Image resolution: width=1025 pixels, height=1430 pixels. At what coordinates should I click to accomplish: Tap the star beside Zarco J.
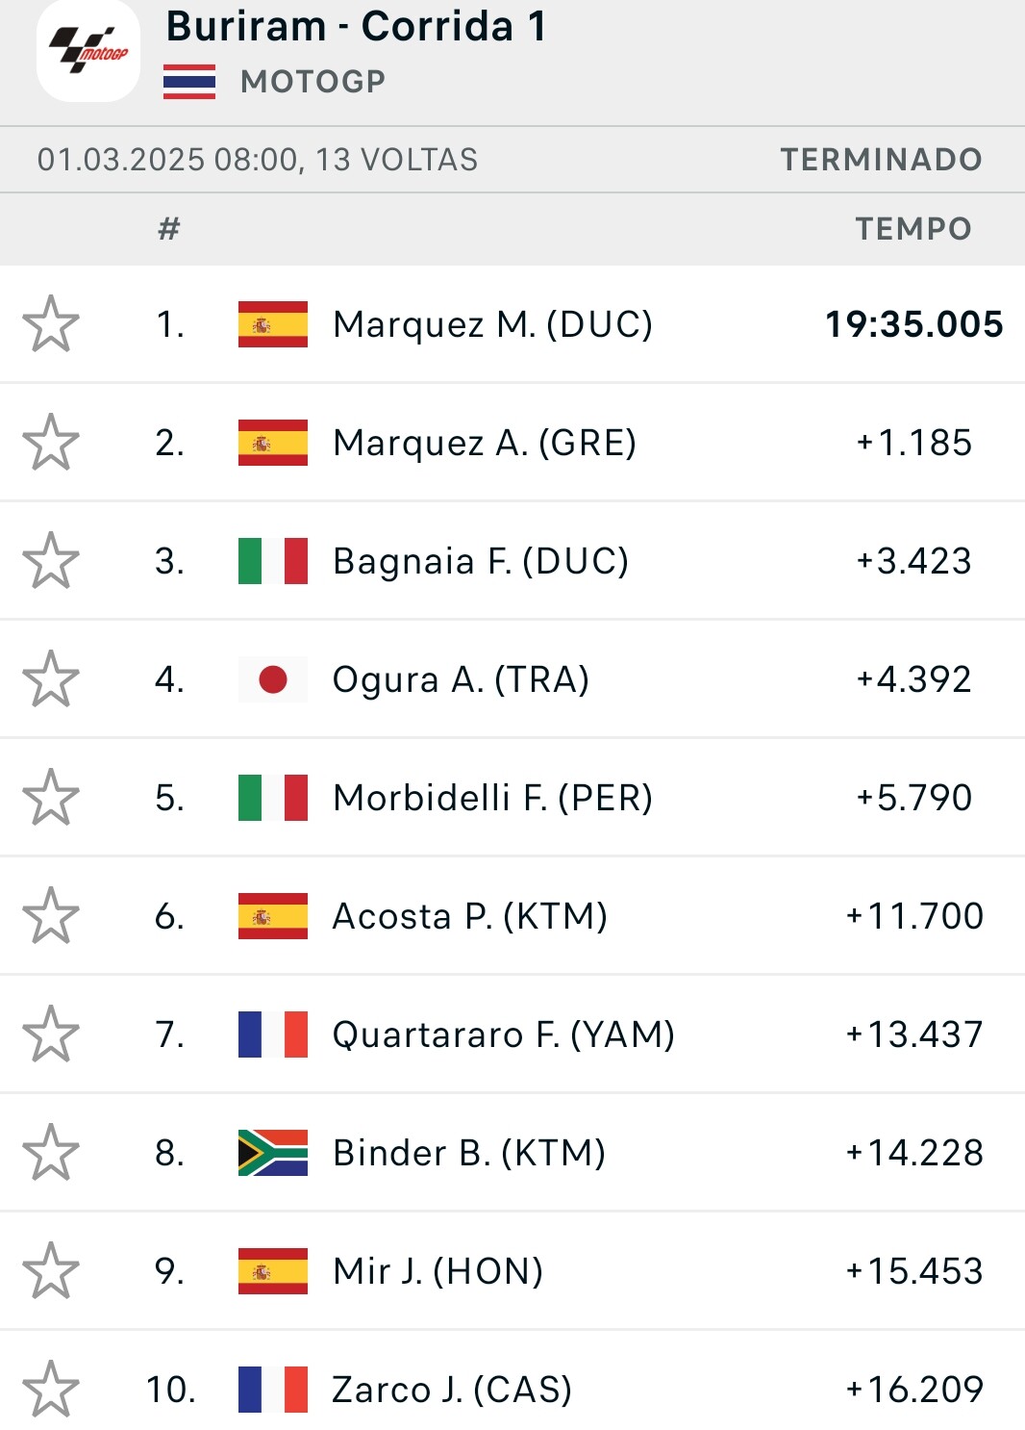click(x=51, y=1390)
